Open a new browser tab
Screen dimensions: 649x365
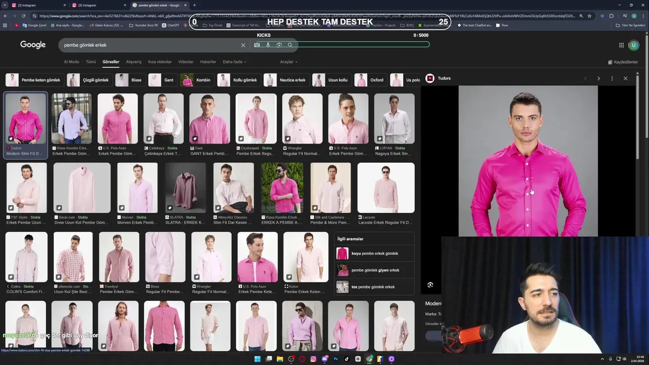[x=194, y=5]
